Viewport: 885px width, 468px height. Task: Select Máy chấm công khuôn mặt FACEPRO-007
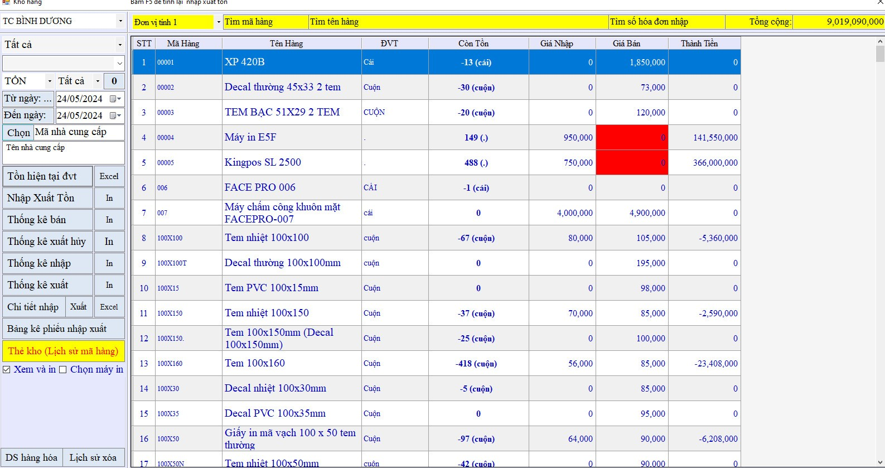pyautogui.click(x=437, y=213)
